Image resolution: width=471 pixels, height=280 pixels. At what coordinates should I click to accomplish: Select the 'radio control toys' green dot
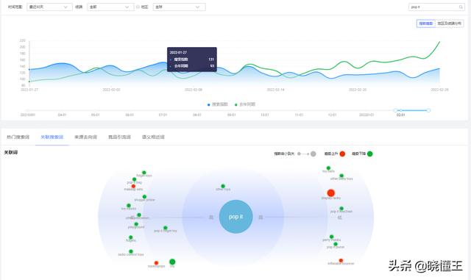point(131,251)
